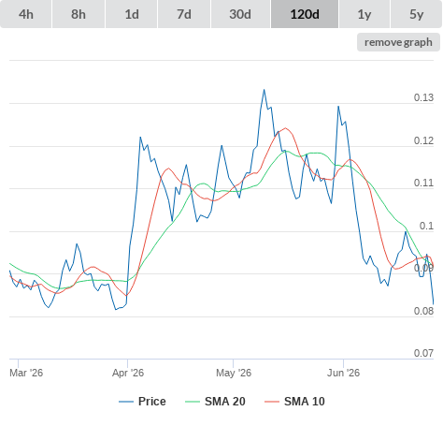Switch to the 8h time range
Viewport: 443px width, 426px height.
click(79, 14)
